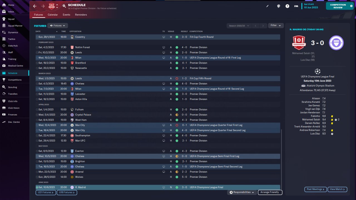Click the R. Madrid badge in match panel
The width and height of the screenshot is (356, 200).
[336, 43]
